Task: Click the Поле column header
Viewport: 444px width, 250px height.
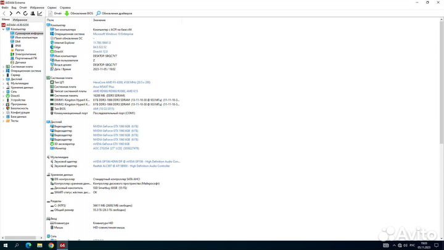Action: [51, 20]
